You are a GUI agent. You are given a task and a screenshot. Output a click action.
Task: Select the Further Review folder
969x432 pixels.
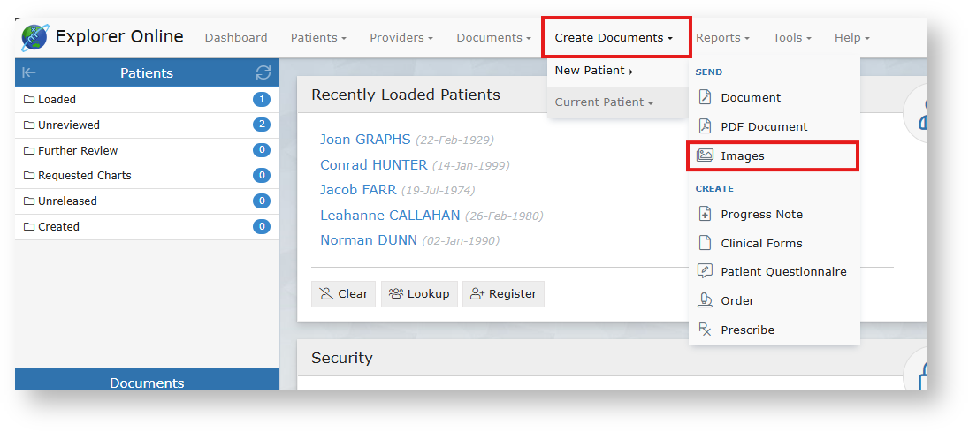point(78,151)
